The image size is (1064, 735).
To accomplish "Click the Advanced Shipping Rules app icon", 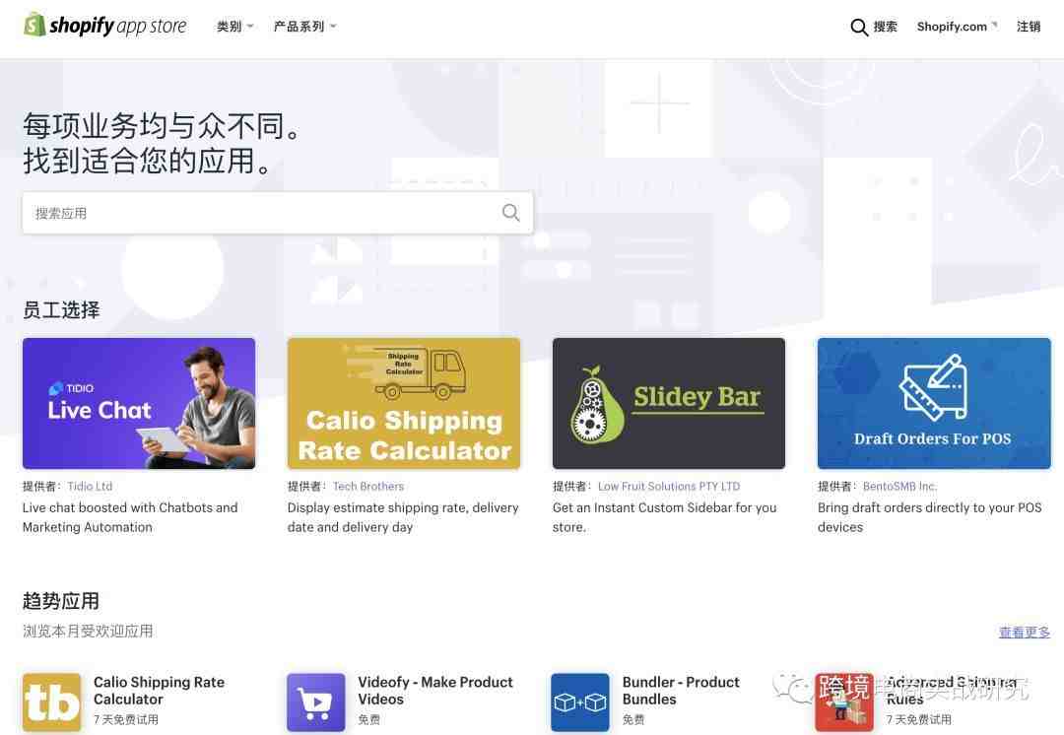I will (x=844, y=702).
